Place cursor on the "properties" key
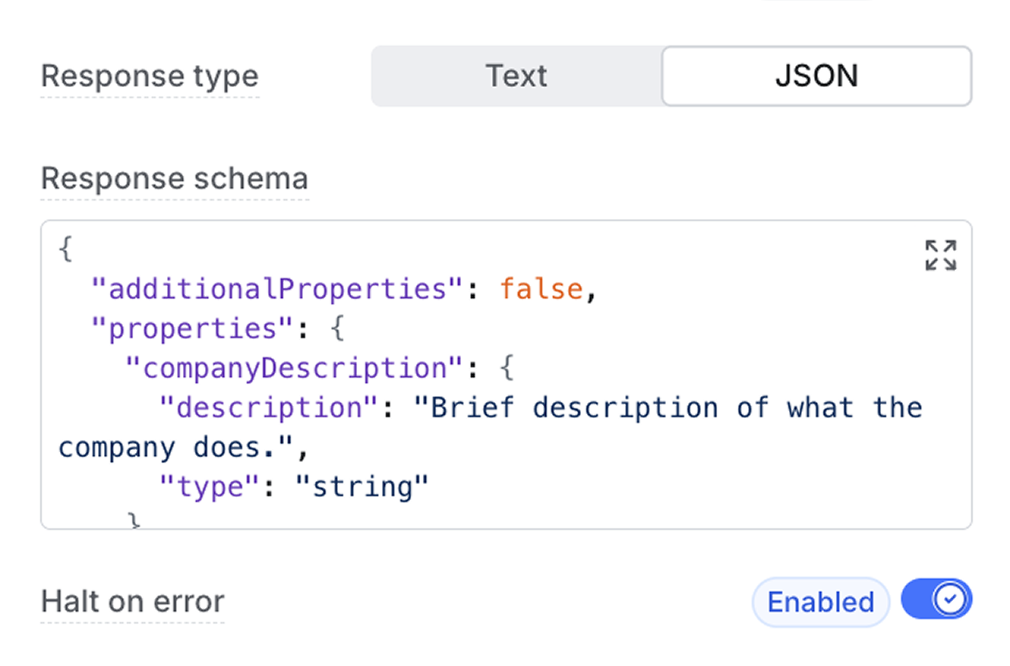 [x=192, y=329]
